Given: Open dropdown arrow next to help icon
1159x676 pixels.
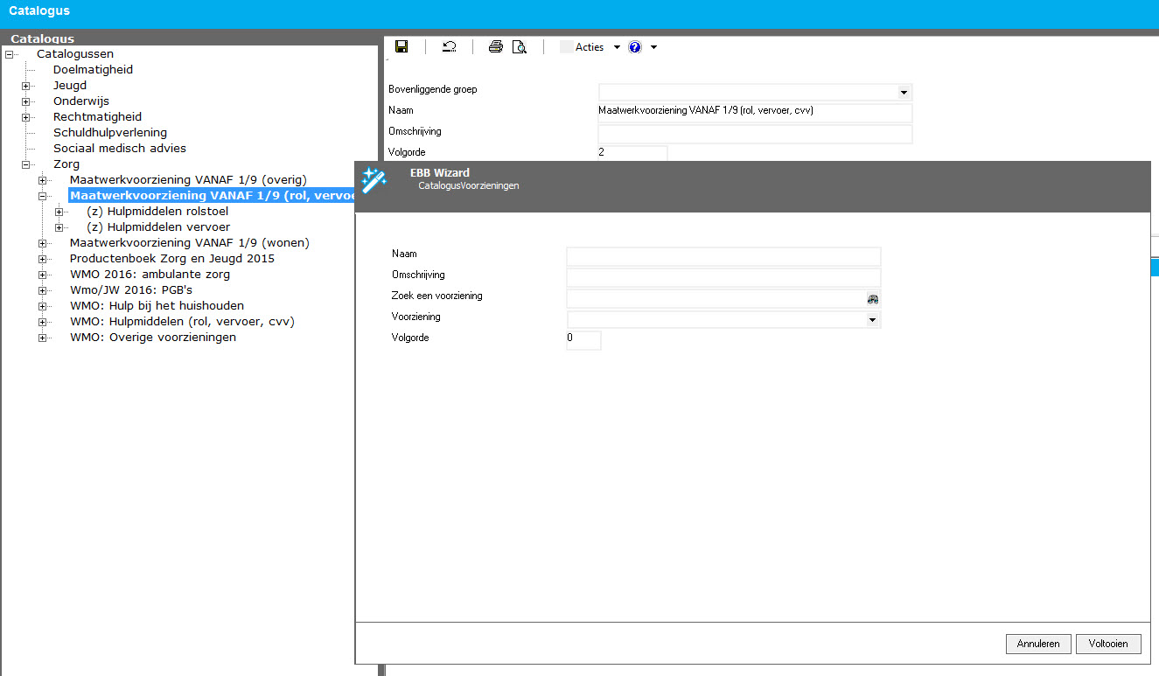Looking at the screenshot, I should tap(653, 47).
